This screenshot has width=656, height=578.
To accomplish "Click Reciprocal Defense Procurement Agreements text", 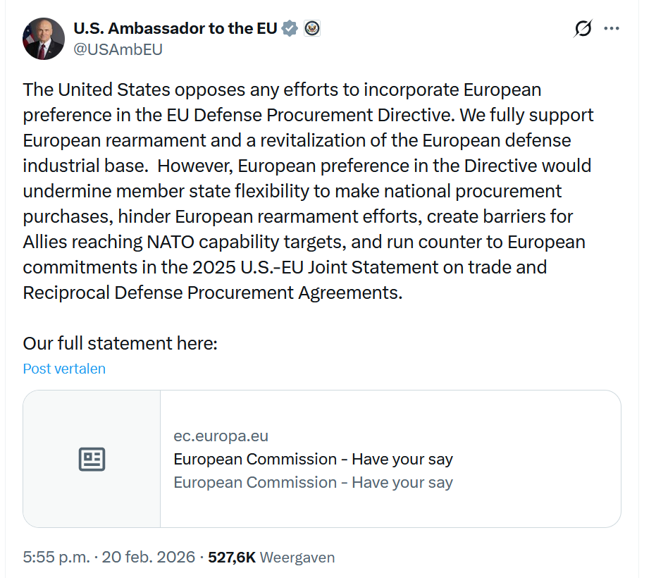I will pos(213,293).
